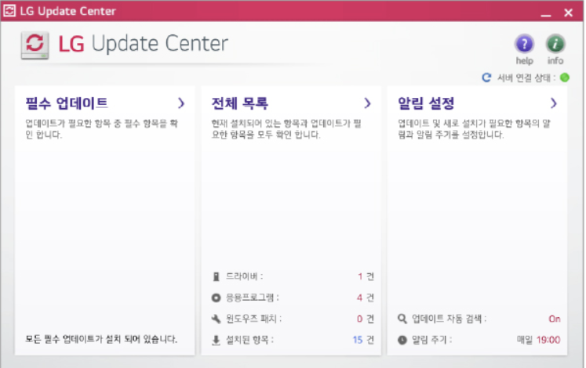Click the wrench icon beside 윈도우즈 패치
The image size is (586, 368).
click(216, 319)
